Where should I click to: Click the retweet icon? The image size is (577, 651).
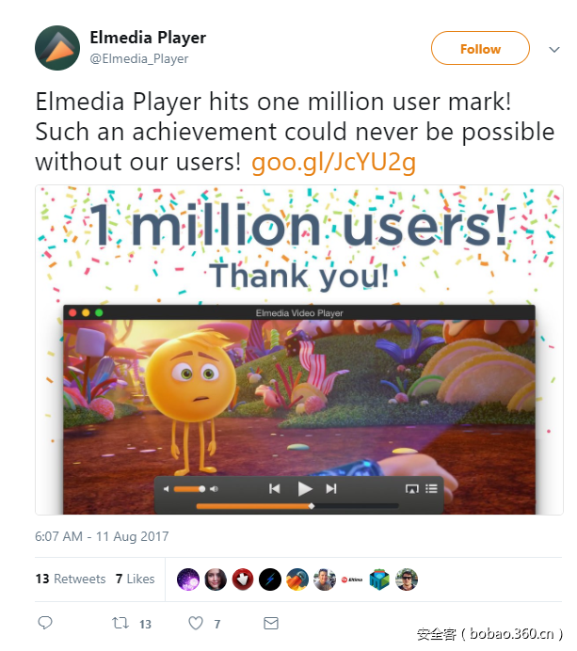120,623
